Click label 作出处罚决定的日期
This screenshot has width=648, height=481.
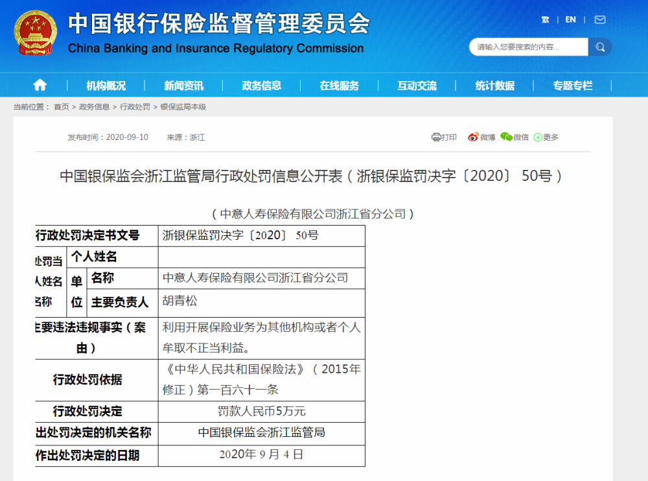[x=87, y=455]
